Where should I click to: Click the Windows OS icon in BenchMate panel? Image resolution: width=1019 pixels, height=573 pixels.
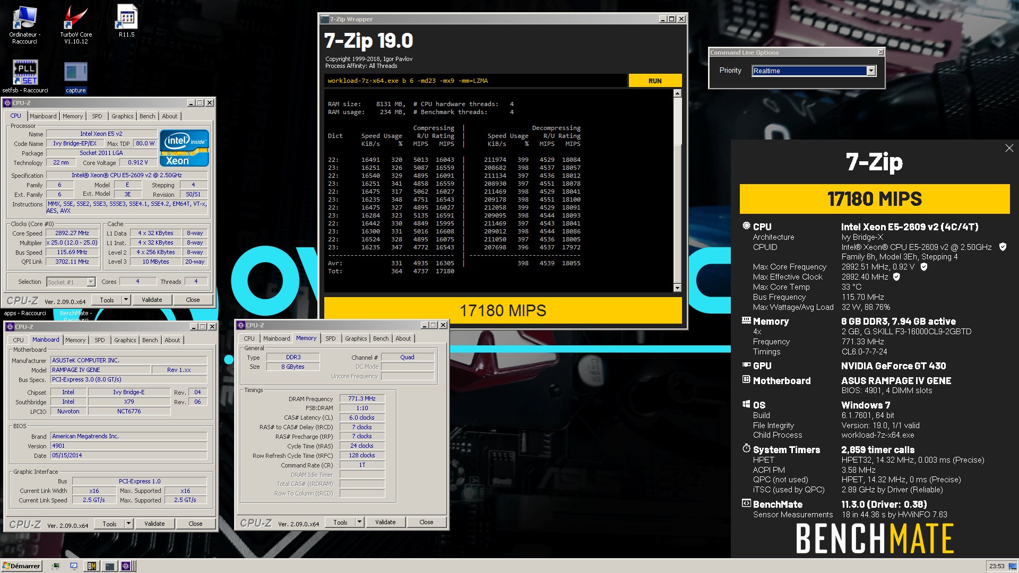(746, 404)
